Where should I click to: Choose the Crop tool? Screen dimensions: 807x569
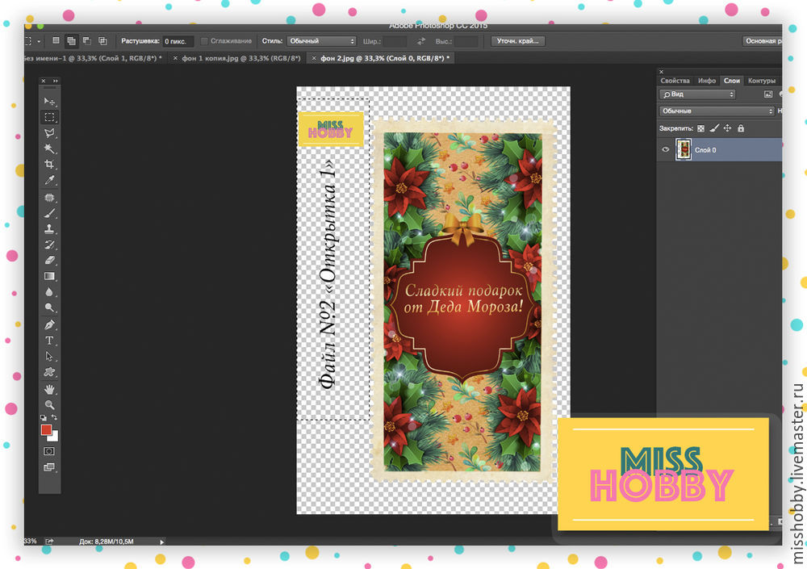pyautogui.click(x=49, y=165)
